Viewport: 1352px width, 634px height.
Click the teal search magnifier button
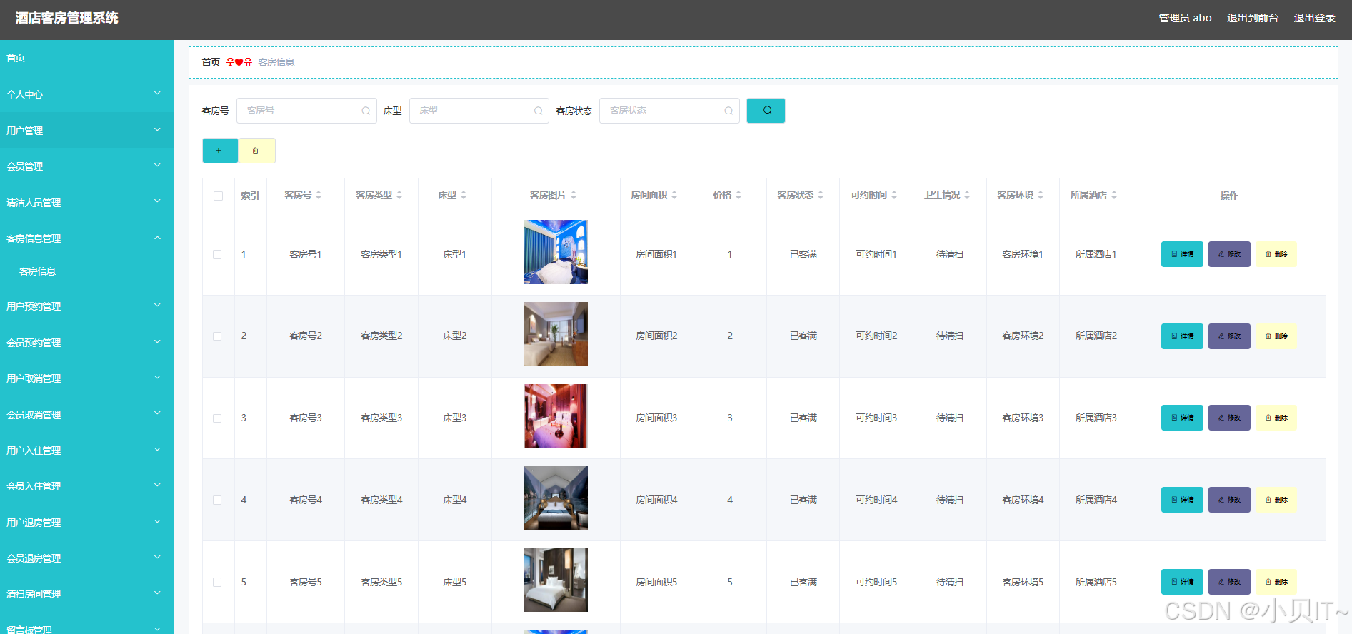point(766,111)
